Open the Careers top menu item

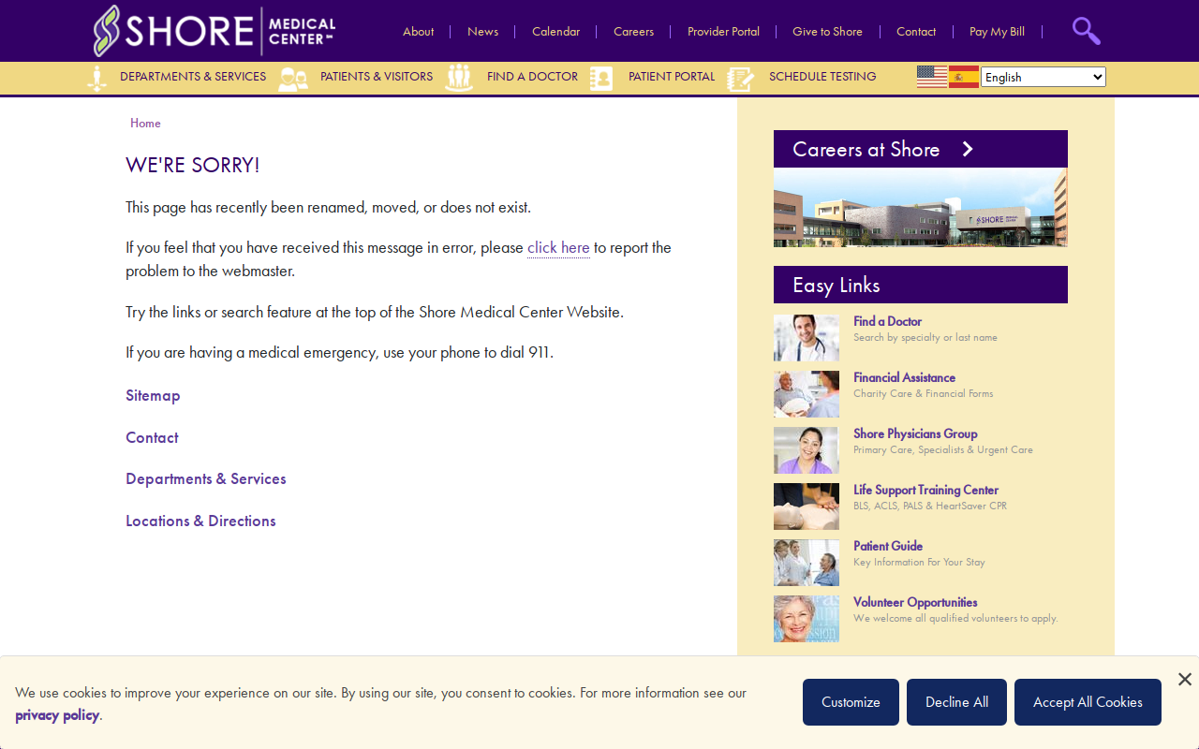[x=633, y=32]
